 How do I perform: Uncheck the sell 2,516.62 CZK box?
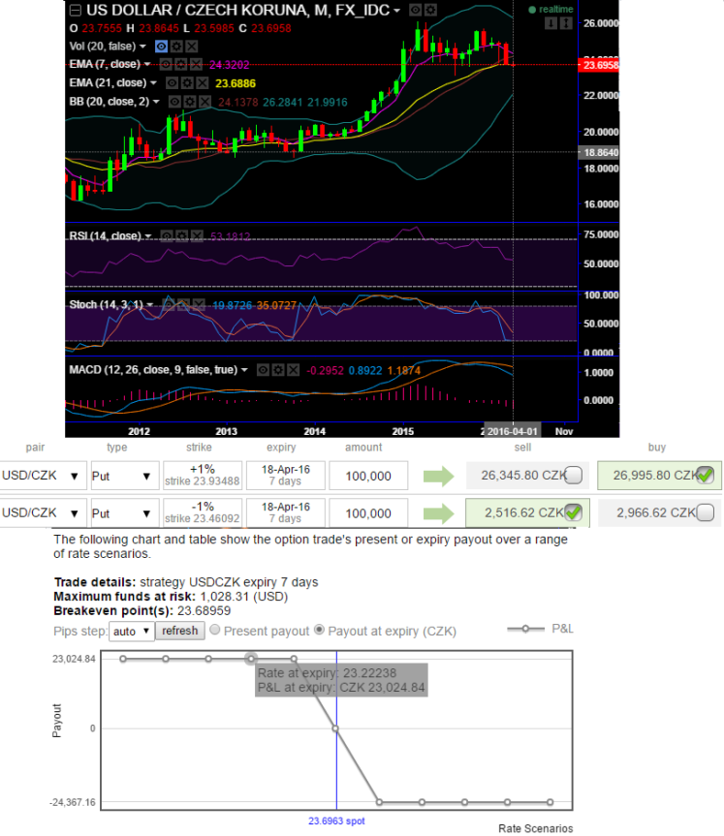click(574, 512)
